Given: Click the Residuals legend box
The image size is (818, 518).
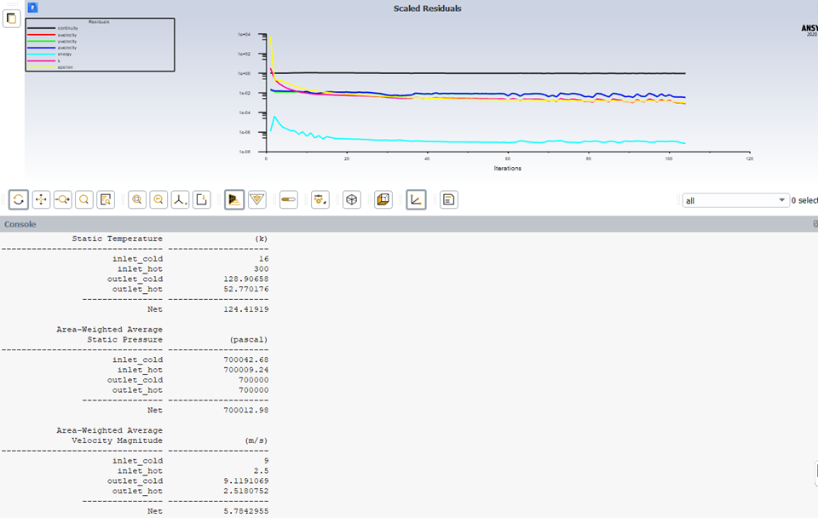Looking at the screenshot, I should pos(100,44).
